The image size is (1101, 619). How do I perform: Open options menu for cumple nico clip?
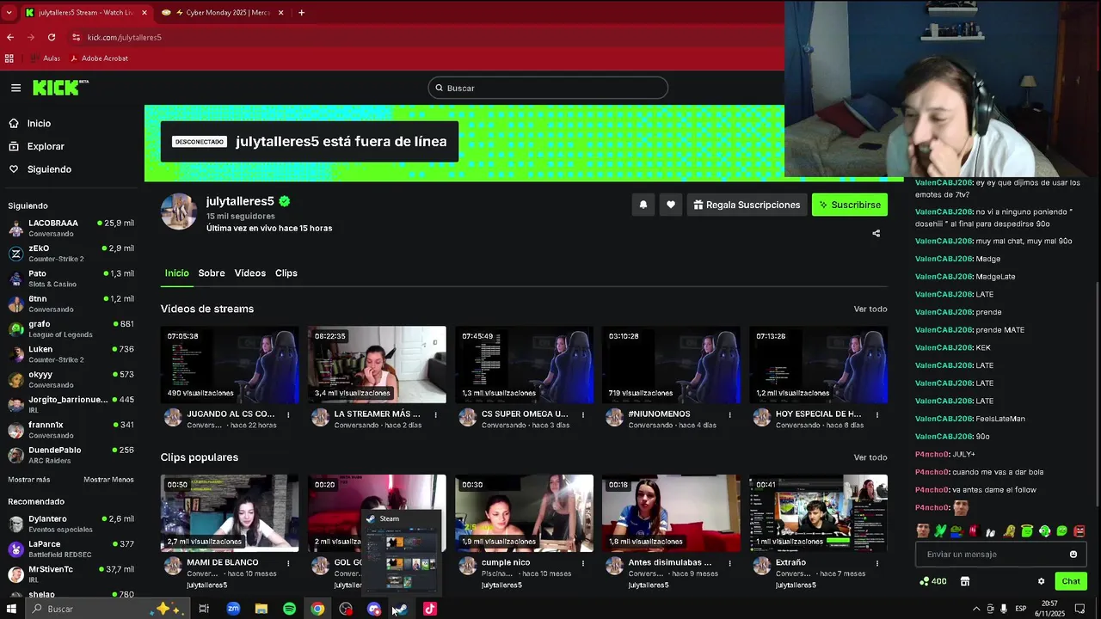coord(582,563)
